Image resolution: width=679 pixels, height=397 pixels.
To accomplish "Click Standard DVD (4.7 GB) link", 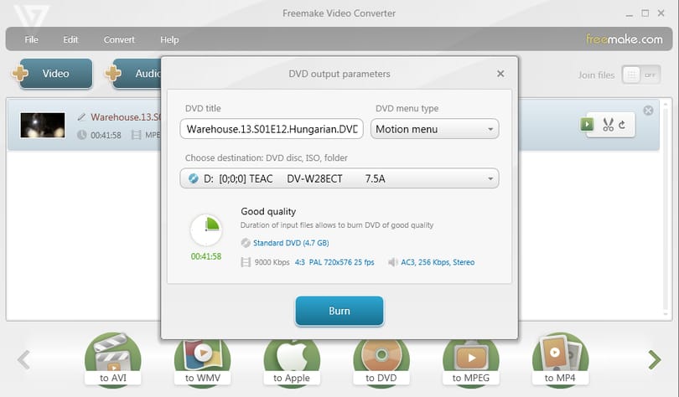I will click(x=291, y=243).
